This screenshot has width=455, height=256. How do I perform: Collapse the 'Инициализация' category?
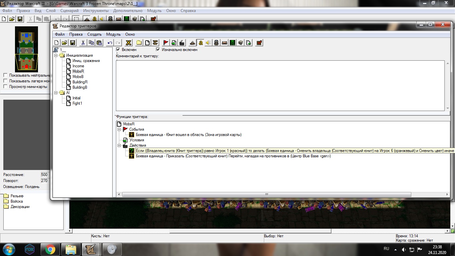point(56,55)
